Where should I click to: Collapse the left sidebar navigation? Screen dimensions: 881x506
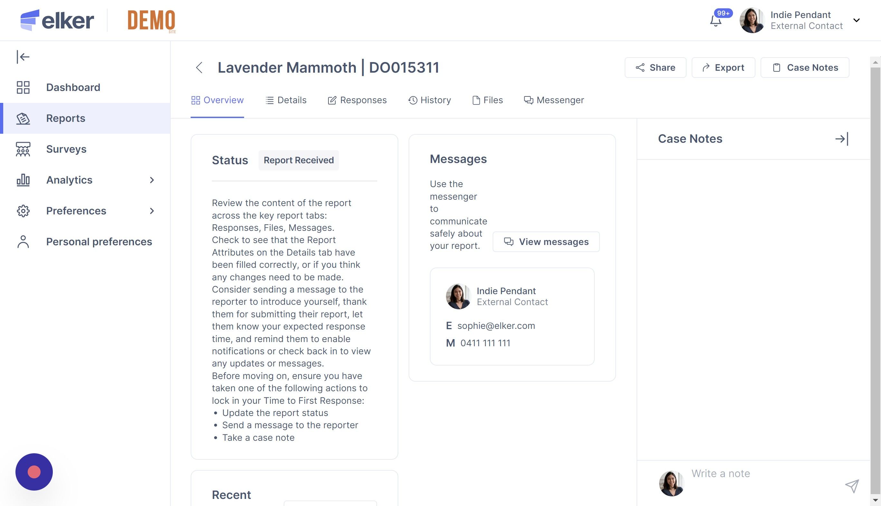tap(23, 57)
